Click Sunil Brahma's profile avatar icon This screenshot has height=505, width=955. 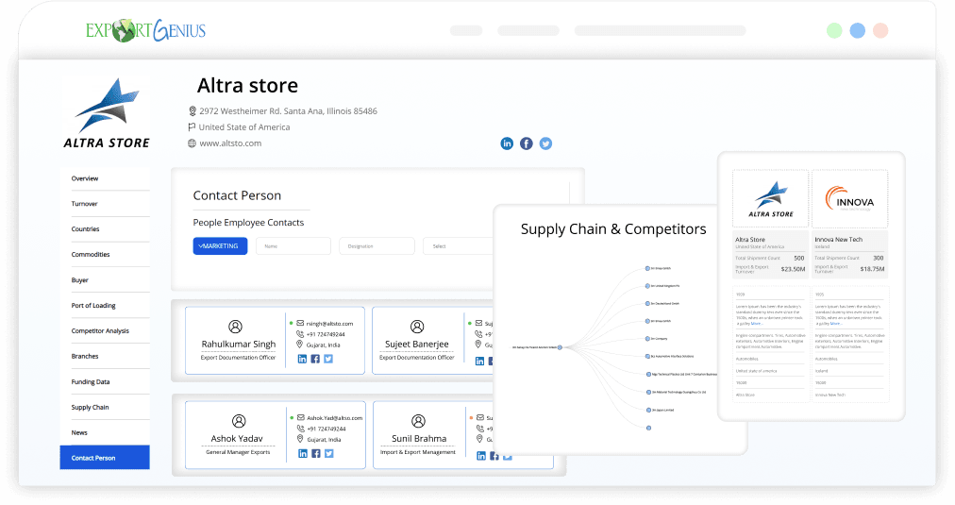[418, 421]
